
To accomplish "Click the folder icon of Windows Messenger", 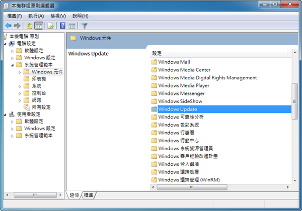I will tap(154, 93).
